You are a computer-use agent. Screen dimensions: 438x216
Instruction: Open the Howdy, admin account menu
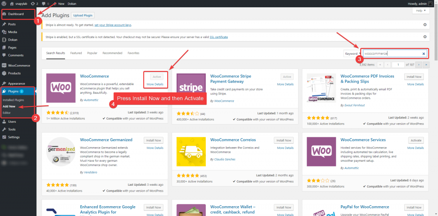(x=420, y=3)
